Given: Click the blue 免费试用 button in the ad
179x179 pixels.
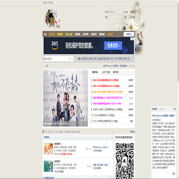Looking at the screenshot, I should (113, 46).
